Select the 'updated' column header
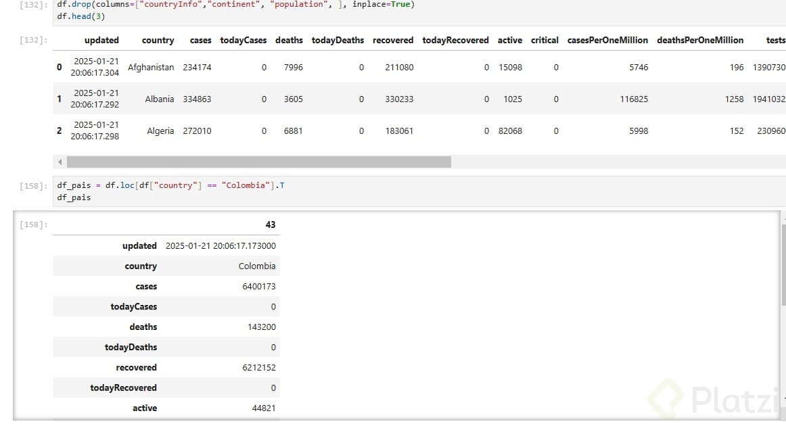786x426 pixels. (101, 40)
